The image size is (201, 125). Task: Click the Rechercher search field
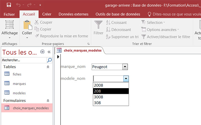pos(24,60)
